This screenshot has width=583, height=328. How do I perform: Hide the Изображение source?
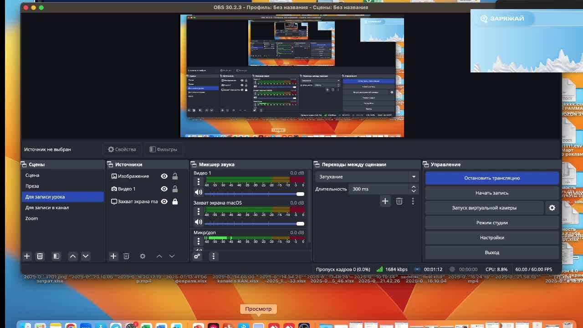point(164,176)
